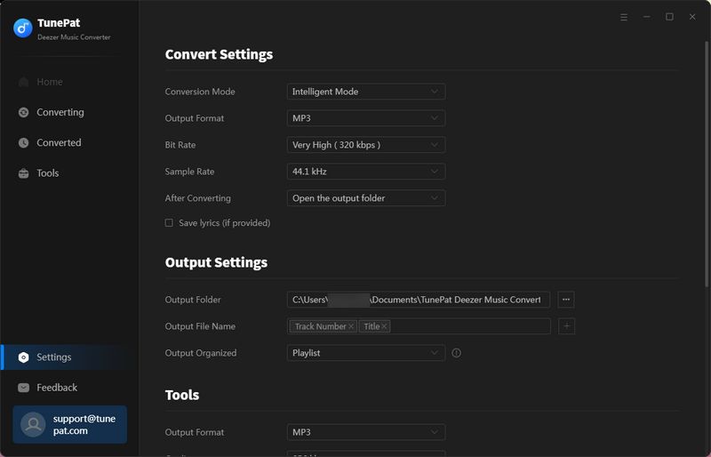Expand the Conversion Mode dropdown
The height and width of the screenshot is (457, 711).
(366, 92)
